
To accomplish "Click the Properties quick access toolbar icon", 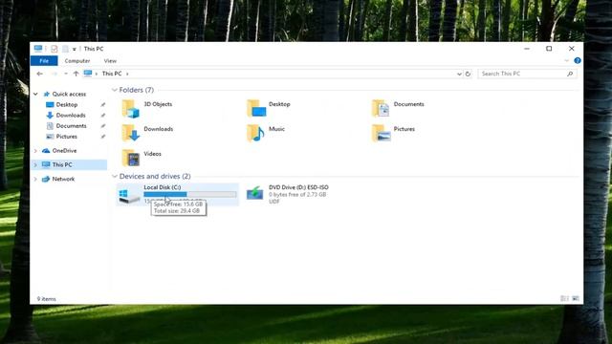I will (x=54, y=49).
